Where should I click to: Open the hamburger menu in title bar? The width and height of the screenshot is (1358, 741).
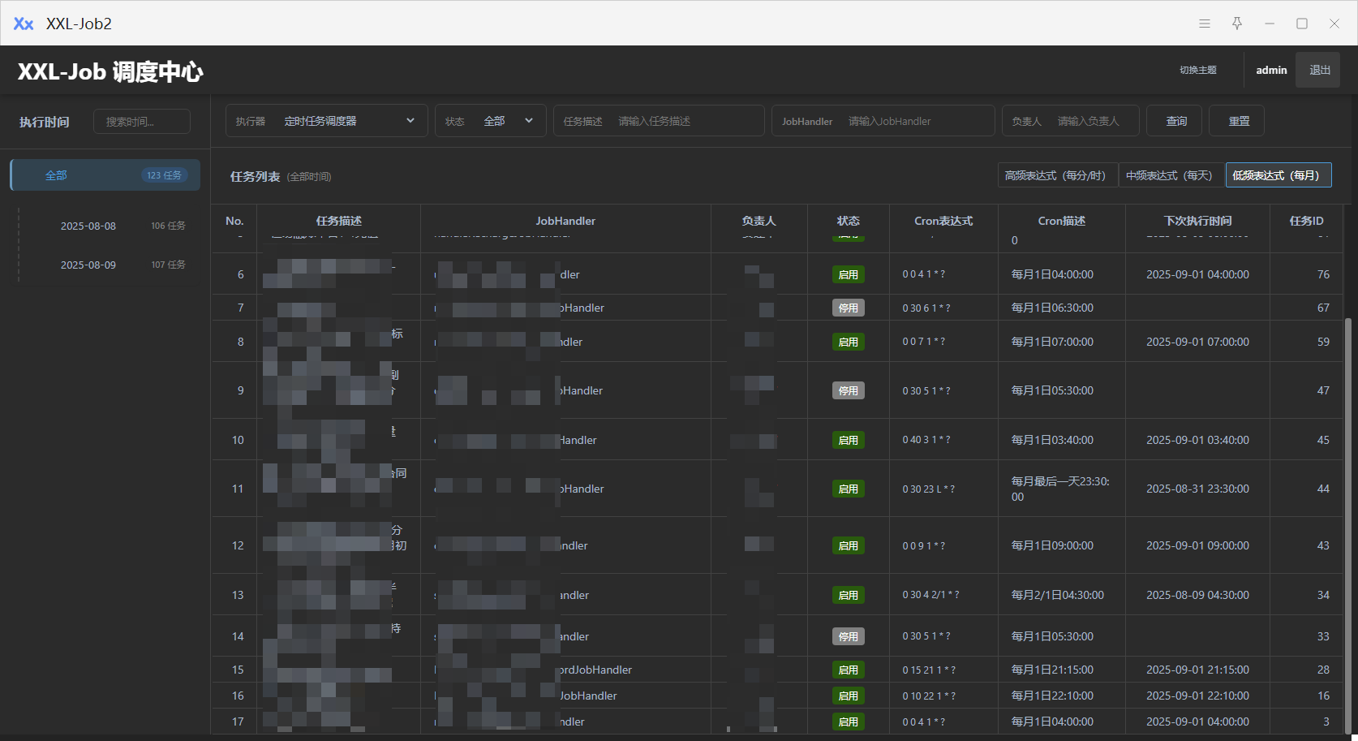click(x=1205, y=24)
